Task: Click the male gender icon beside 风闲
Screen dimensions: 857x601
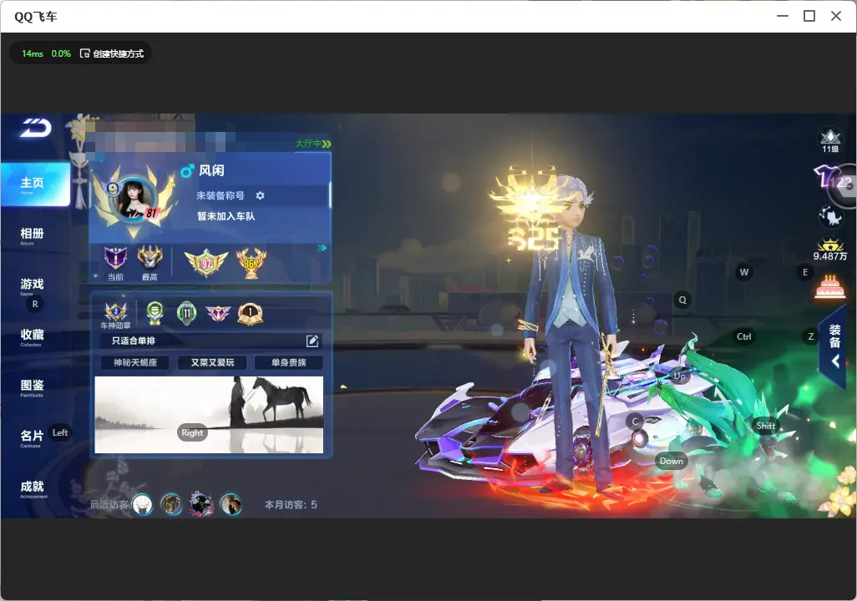Action: click(187, 171)
